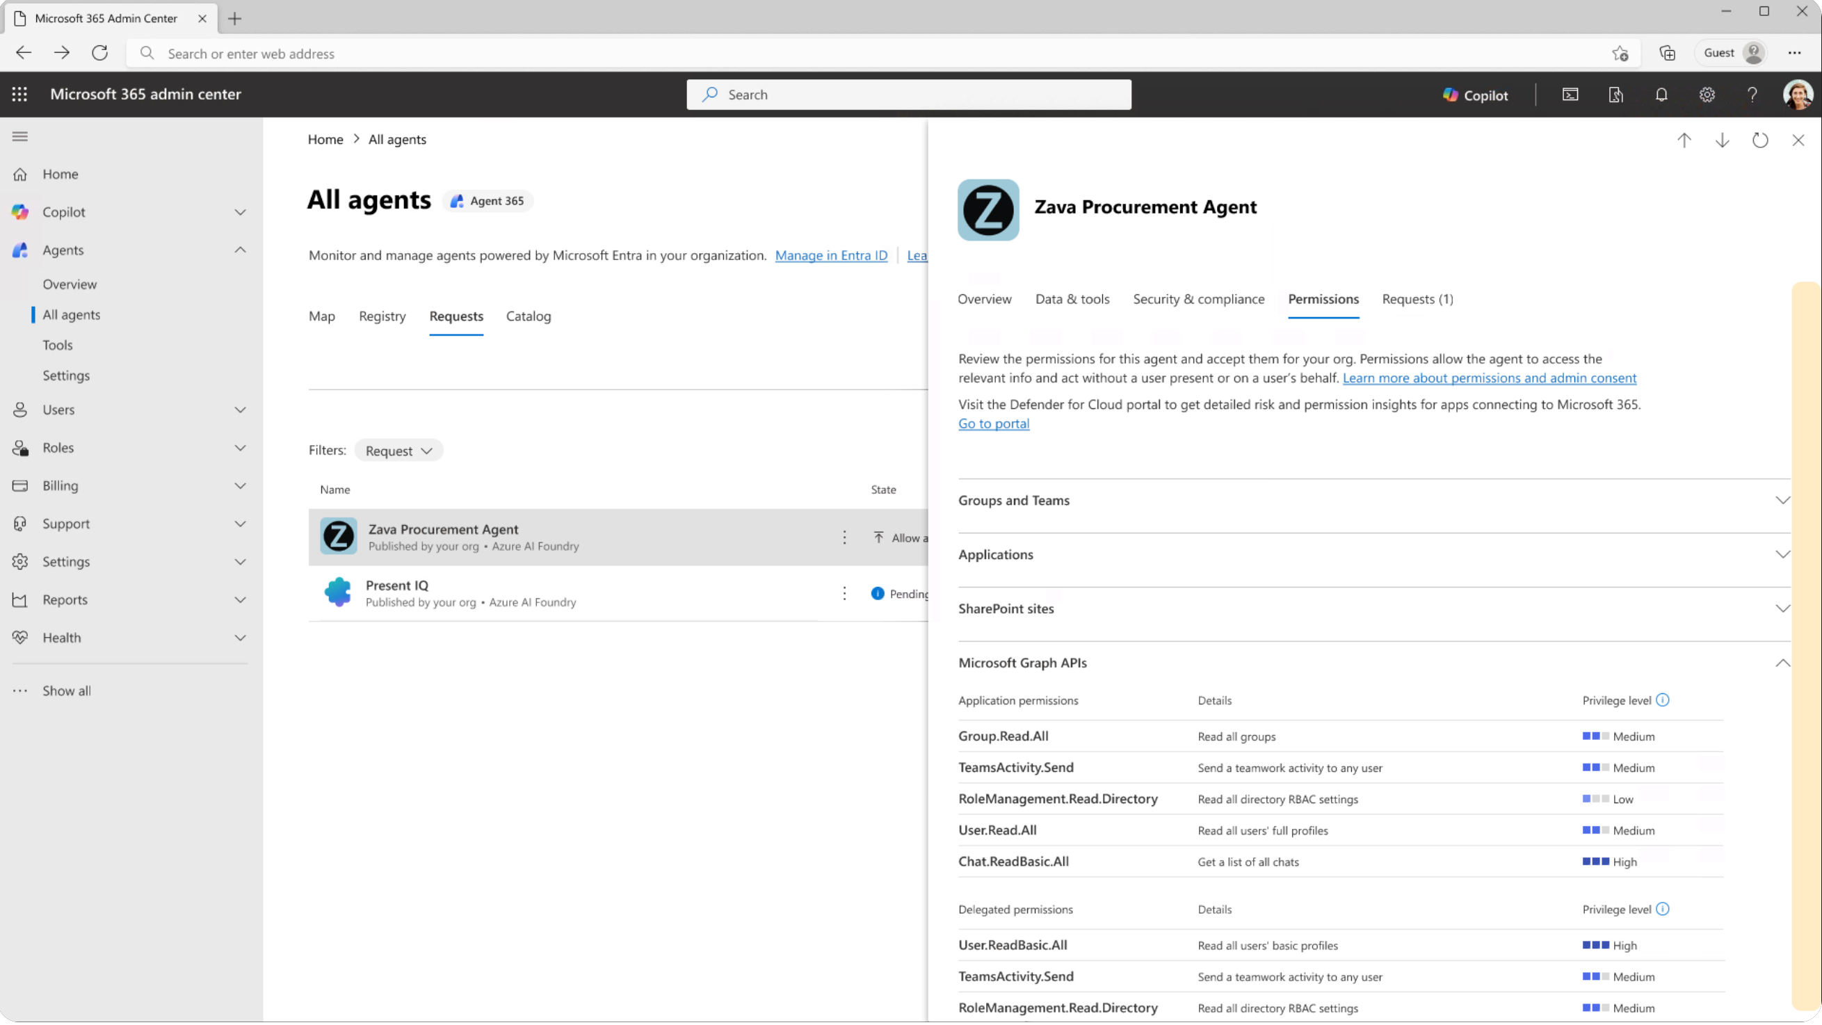Click the Manage in Entra ID link
1822x1025 pixels.
(x=831, y=255)
